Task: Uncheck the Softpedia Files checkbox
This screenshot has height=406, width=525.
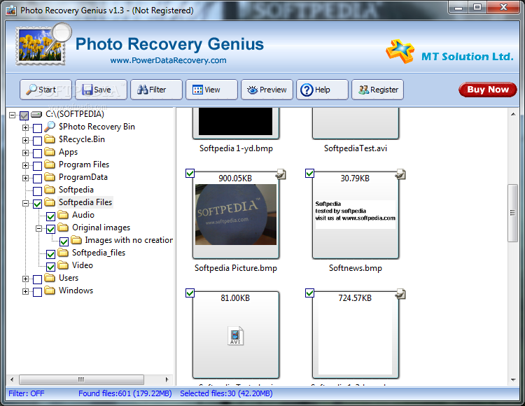Action: [x=38, y=204]
